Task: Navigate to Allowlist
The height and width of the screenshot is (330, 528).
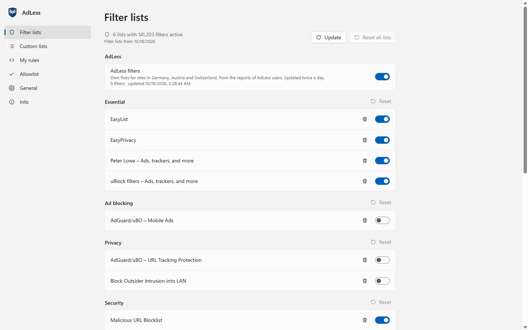Action: [x=48, y=74]
